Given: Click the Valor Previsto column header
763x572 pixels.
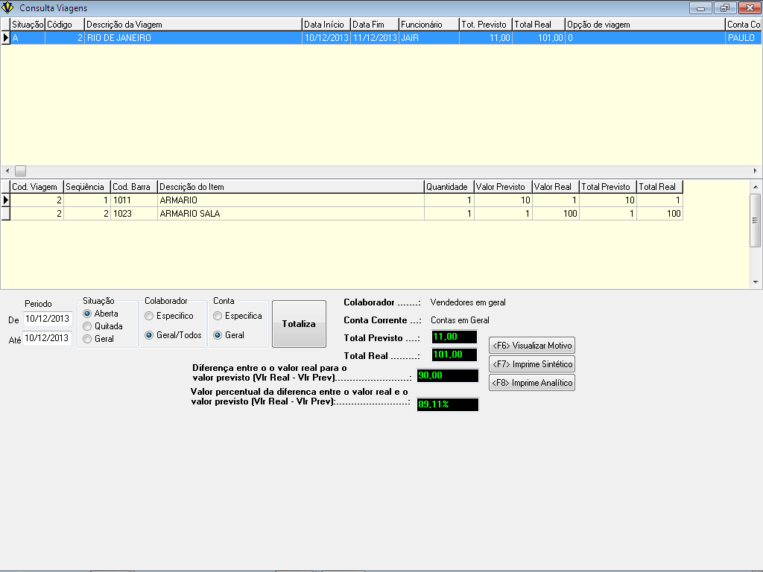Looking at the screenshot, I should (503, 187).
